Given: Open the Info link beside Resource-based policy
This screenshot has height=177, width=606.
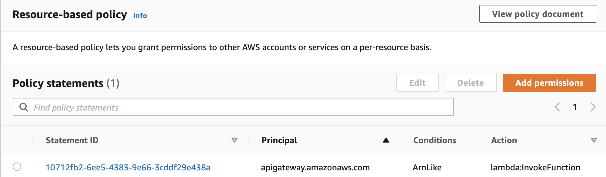Looking at the screenshot, I should 140,16.
